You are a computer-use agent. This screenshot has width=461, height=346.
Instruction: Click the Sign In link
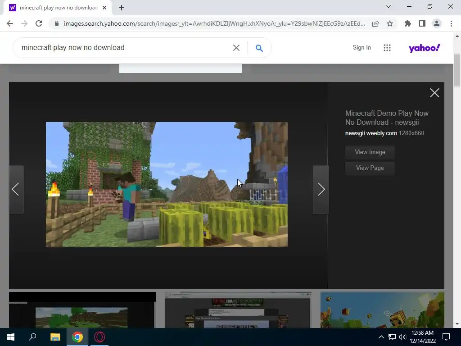coord(362,48)
